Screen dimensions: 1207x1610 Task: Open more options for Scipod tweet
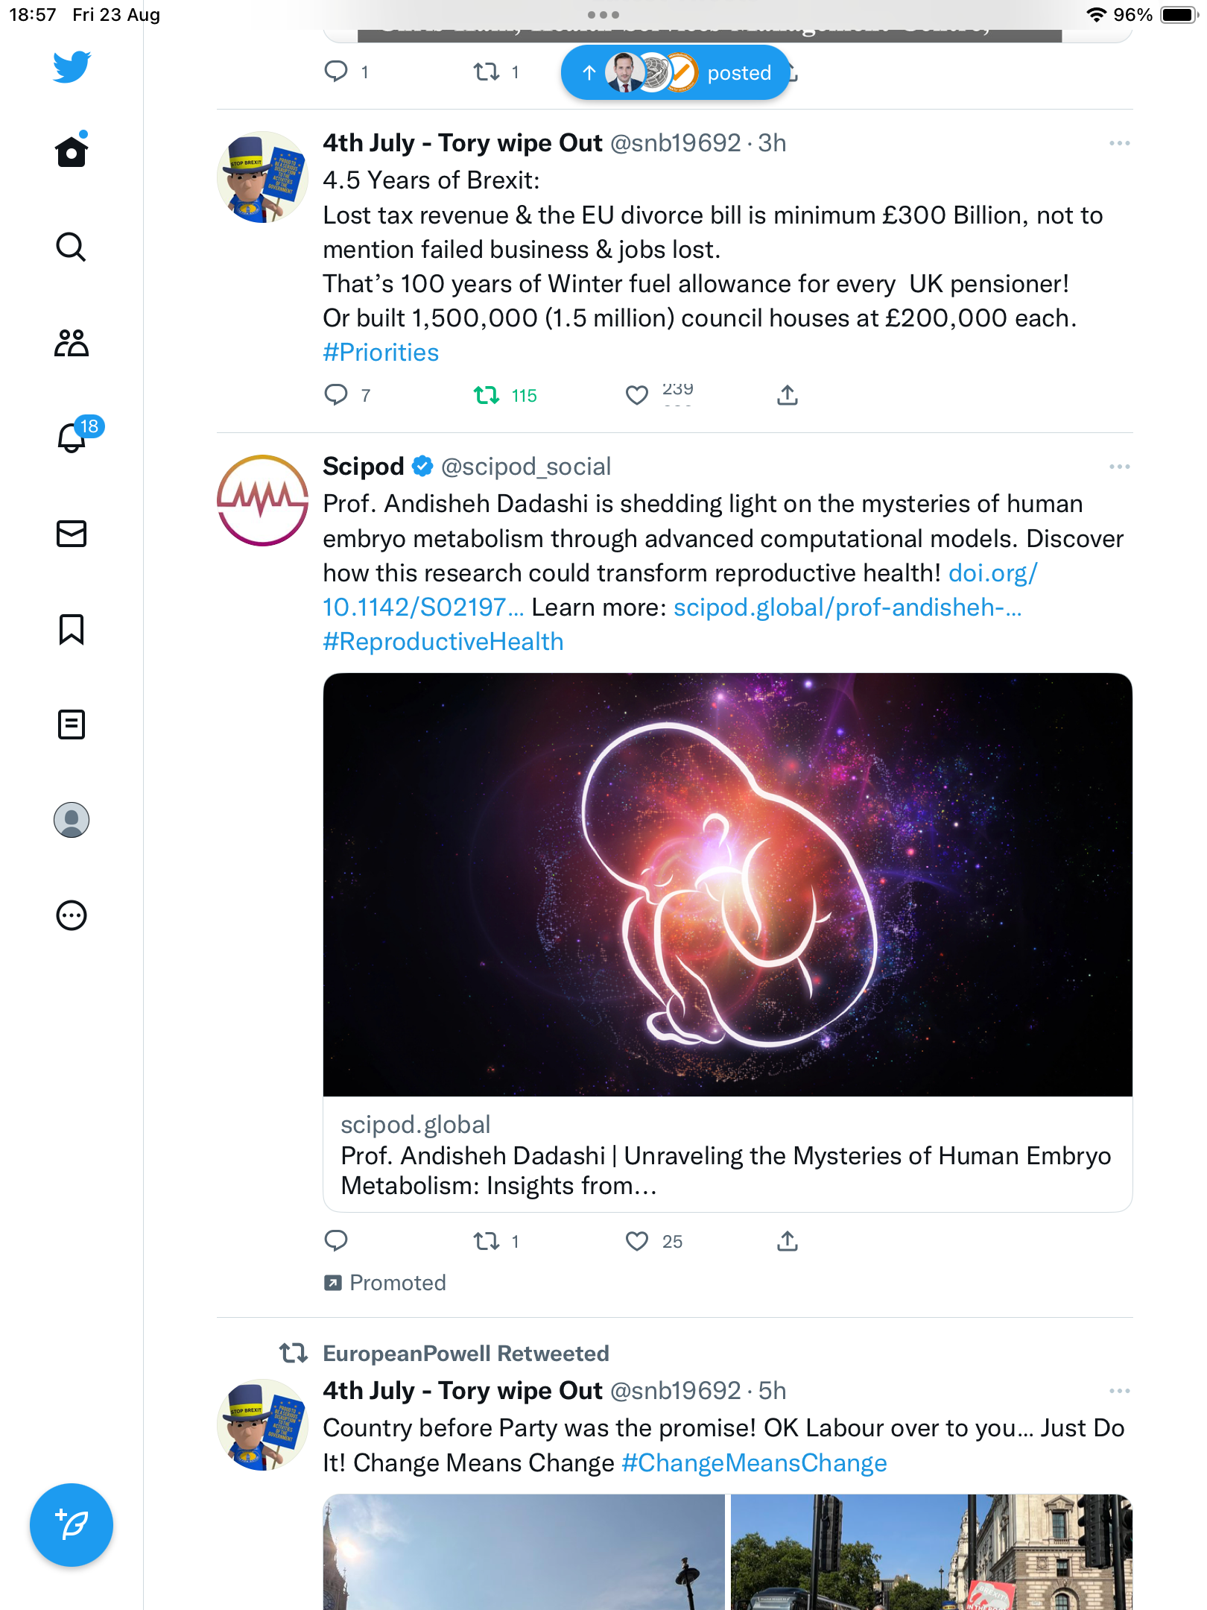1119,467
